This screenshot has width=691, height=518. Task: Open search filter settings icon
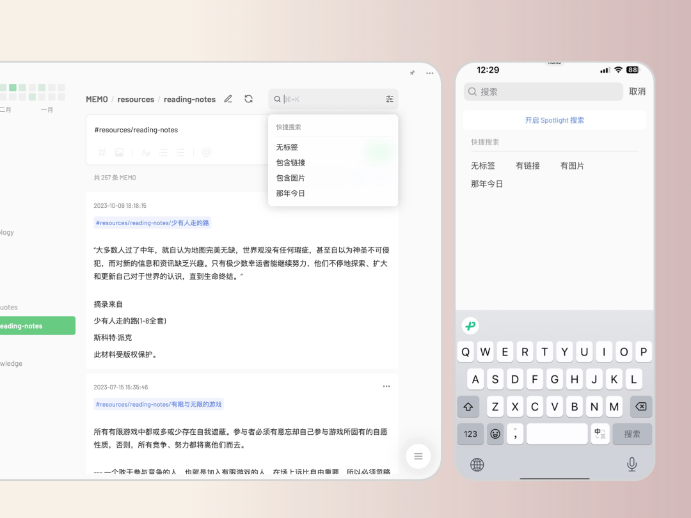390,99
